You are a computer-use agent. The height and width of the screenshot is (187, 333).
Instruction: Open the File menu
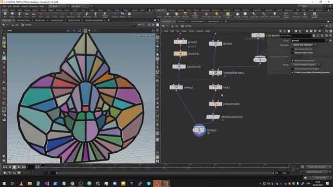click(x=4, y=6)
